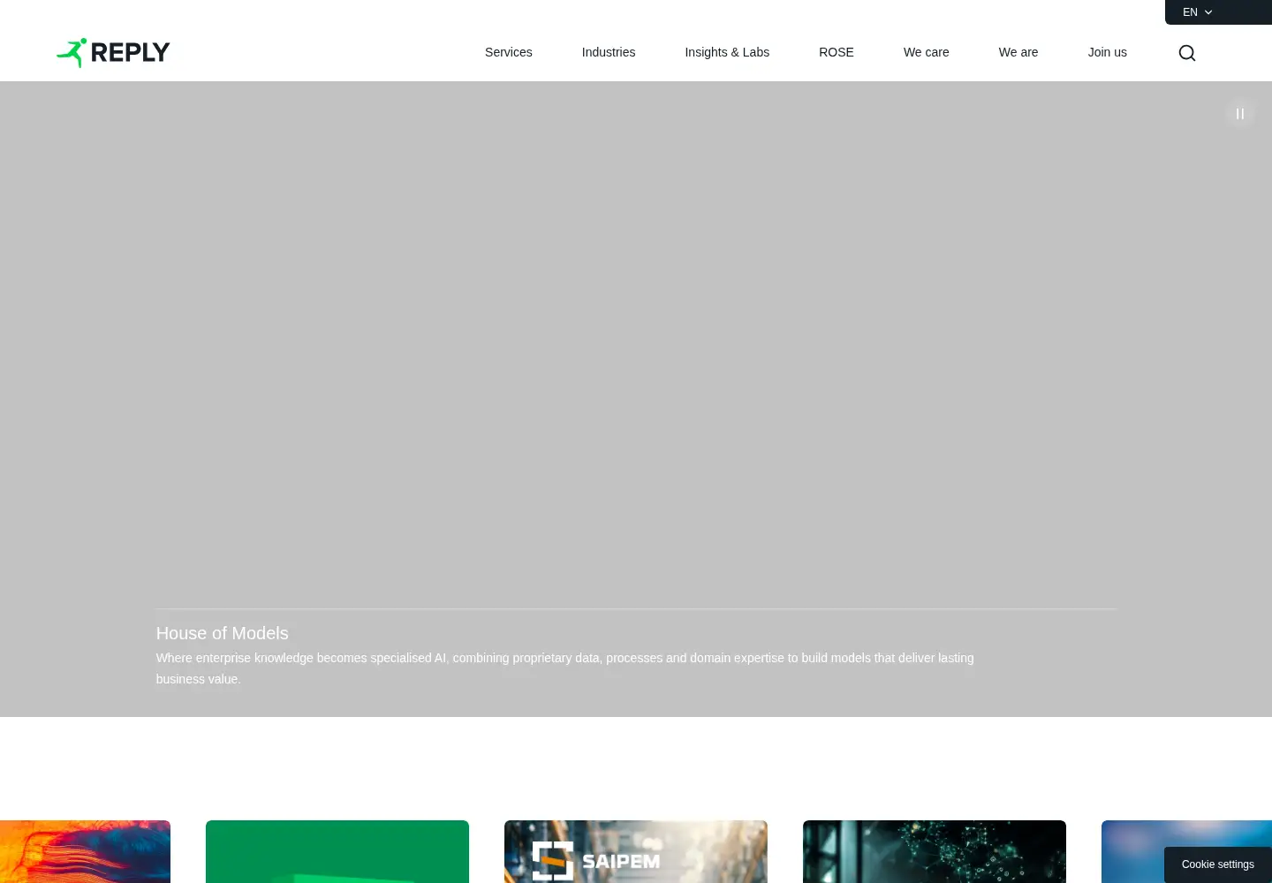This screenshot has width=1272, height=883.
Task: Open the search magnifier icon
Action: click(x=1187, y=53)
